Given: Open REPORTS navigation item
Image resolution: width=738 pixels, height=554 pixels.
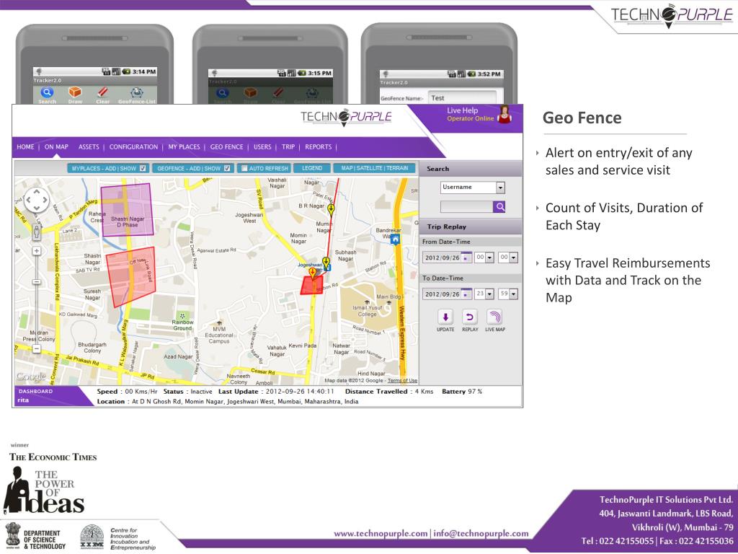Looking at the screenshot, I should pos(319,147).
